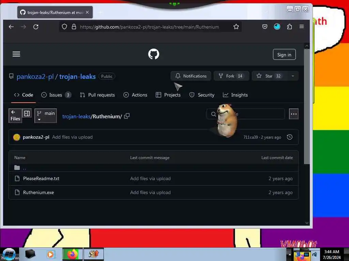Viewport: 349px width, 261px height.
Task: Go to the parent directory '..'
Action: [x=25, y=168]
